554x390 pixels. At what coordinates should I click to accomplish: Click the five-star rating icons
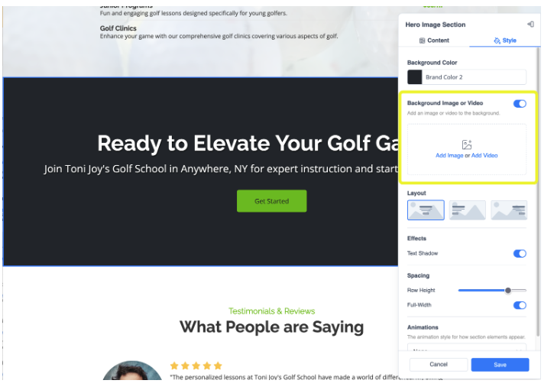[196, 366]
